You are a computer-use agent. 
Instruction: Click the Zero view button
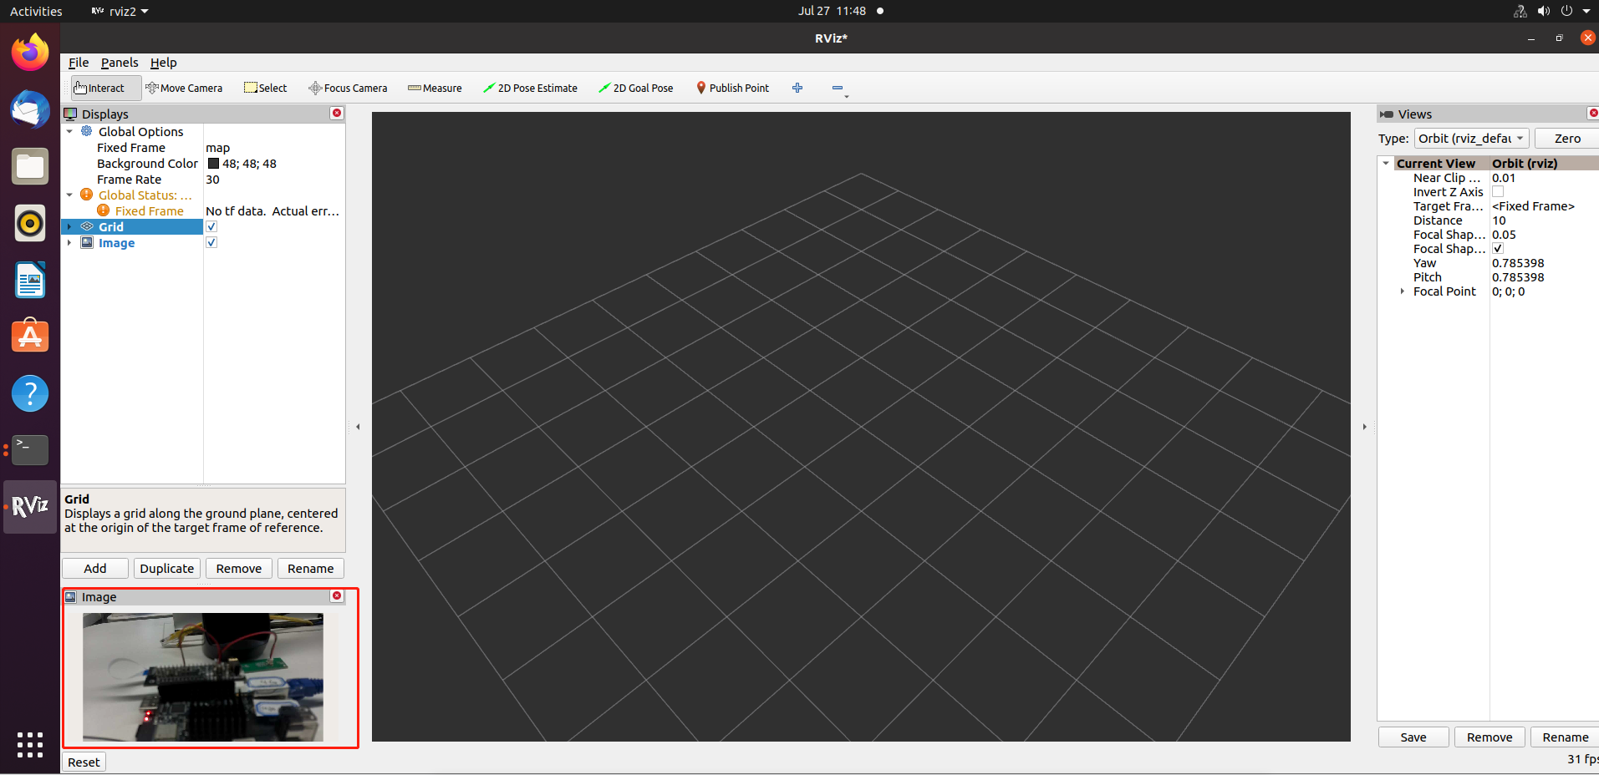1567,139
